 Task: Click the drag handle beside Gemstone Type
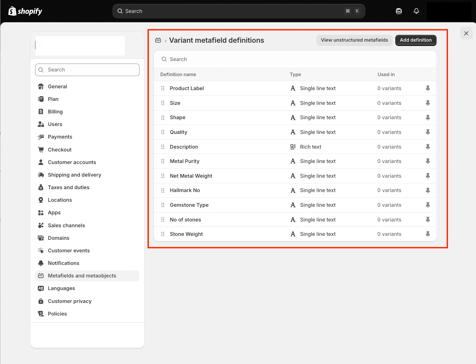(x=163, y=205)
